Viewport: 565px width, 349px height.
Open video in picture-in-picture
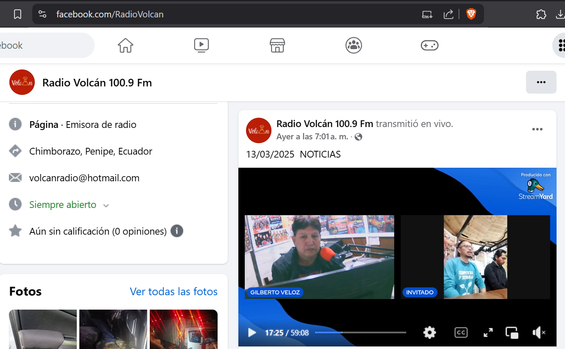click(x=512, y=332)
